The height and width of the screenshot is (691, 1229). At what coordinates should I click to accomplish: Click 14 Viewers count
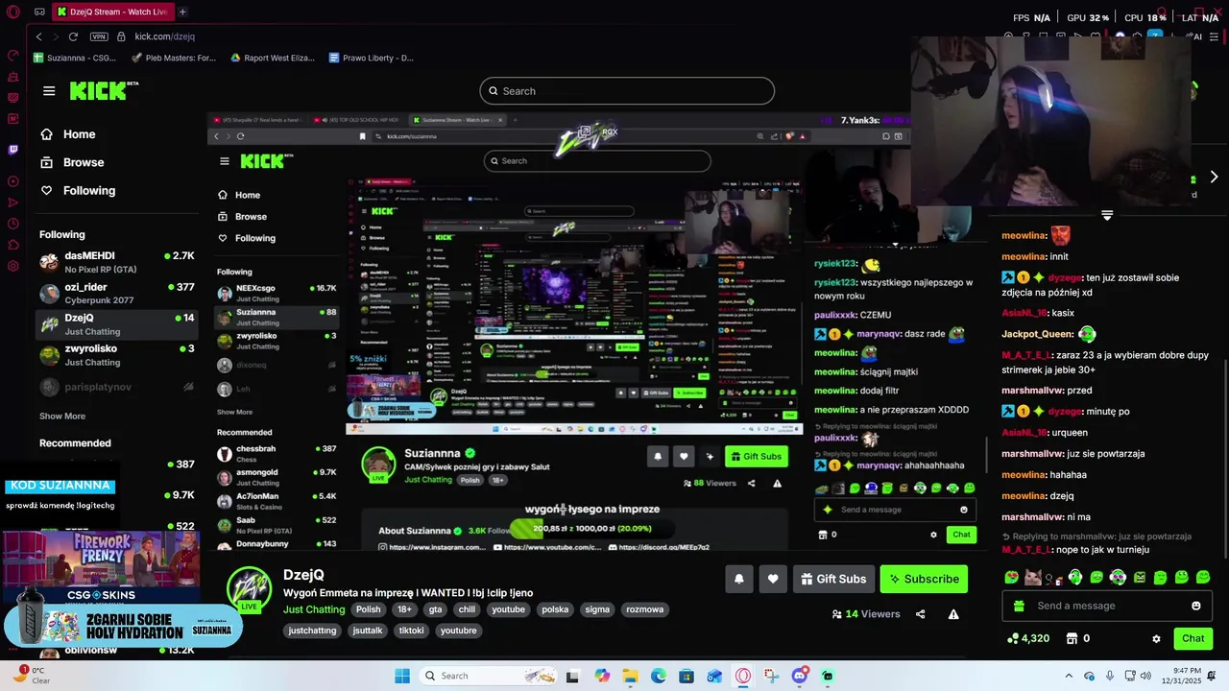coord(865,614)
